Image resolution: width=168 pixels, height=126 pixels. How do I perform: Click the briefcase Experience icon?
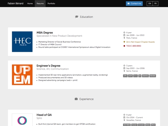tap(76, 99)
